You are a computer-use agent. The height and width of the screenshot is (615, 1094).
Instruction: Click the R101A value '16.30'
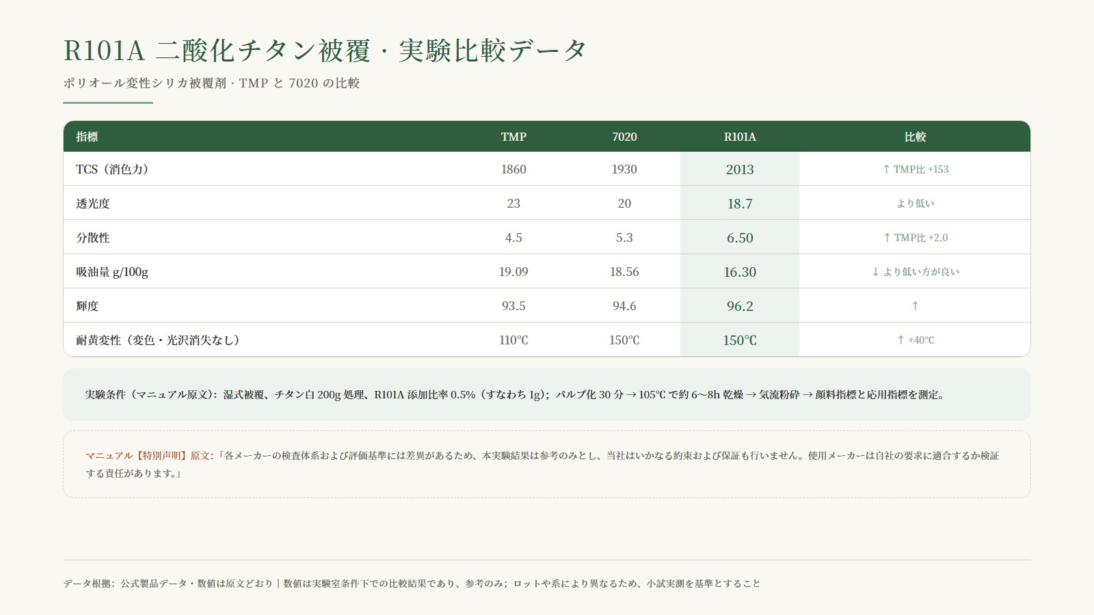pyautogui.click(x=740, y=272)
